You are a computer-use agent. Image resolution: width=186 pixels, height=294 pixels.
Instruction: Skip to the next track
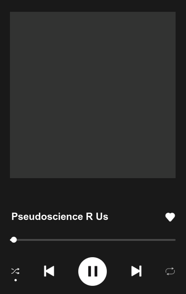click(x=136, y=271)
